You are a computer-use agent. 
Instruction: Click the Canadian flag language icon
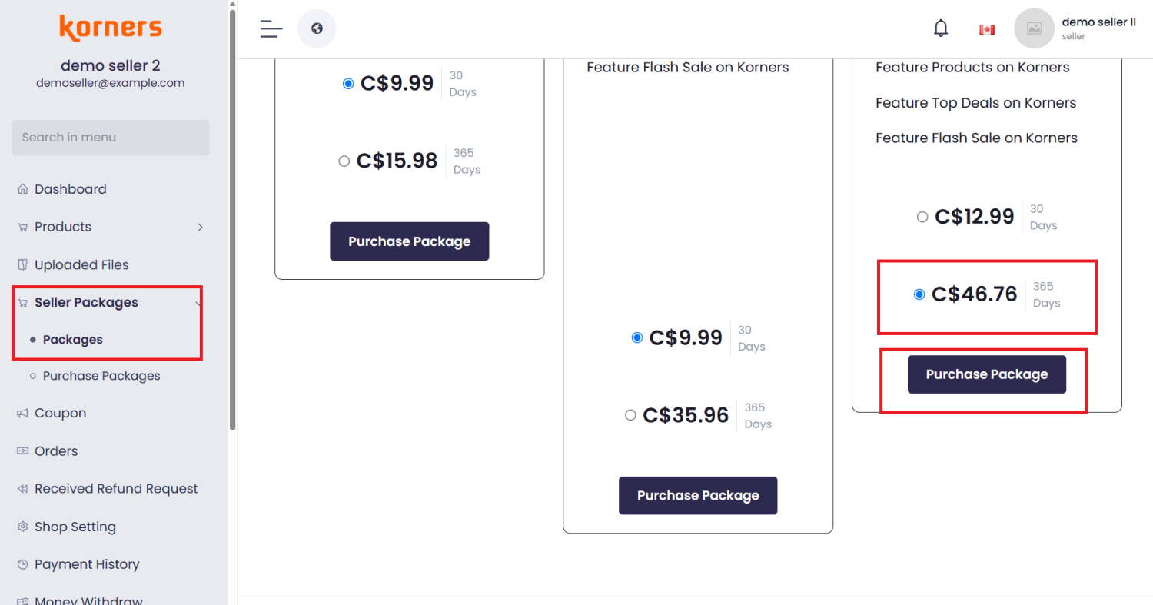(987, 29)
